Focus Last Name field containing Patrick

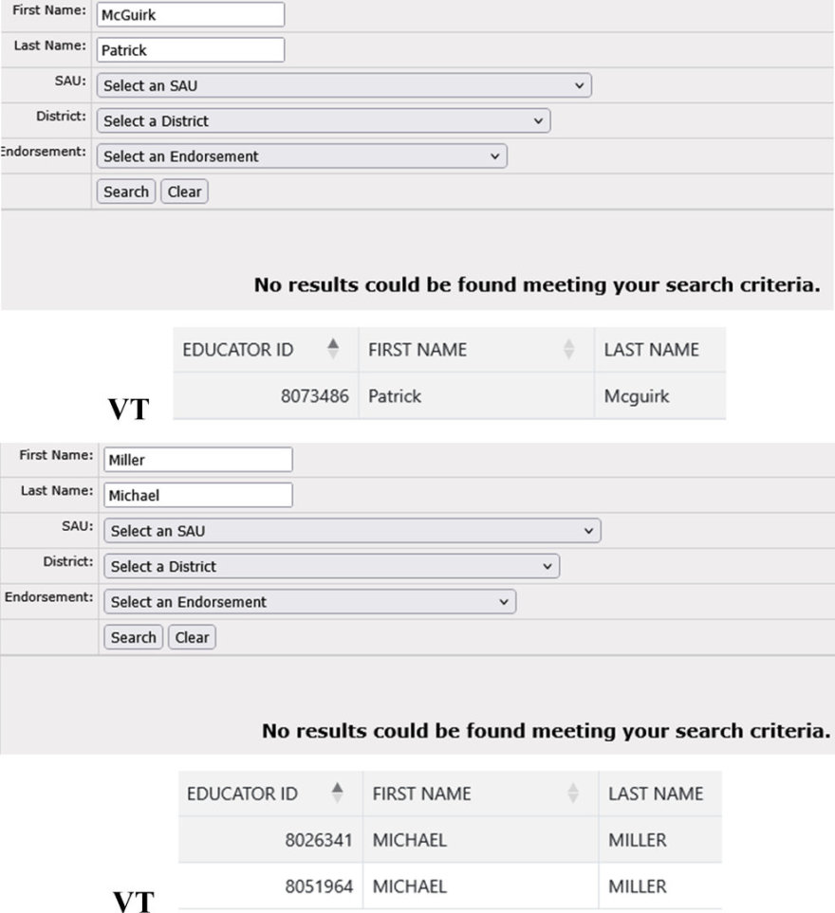tap(191, 50)
